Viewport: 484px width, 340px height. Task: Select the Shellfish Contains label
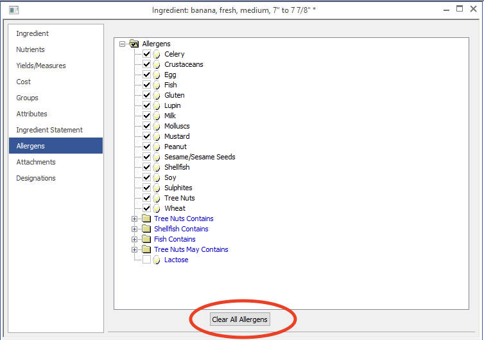pyautogui.click(x=181, y=229)
